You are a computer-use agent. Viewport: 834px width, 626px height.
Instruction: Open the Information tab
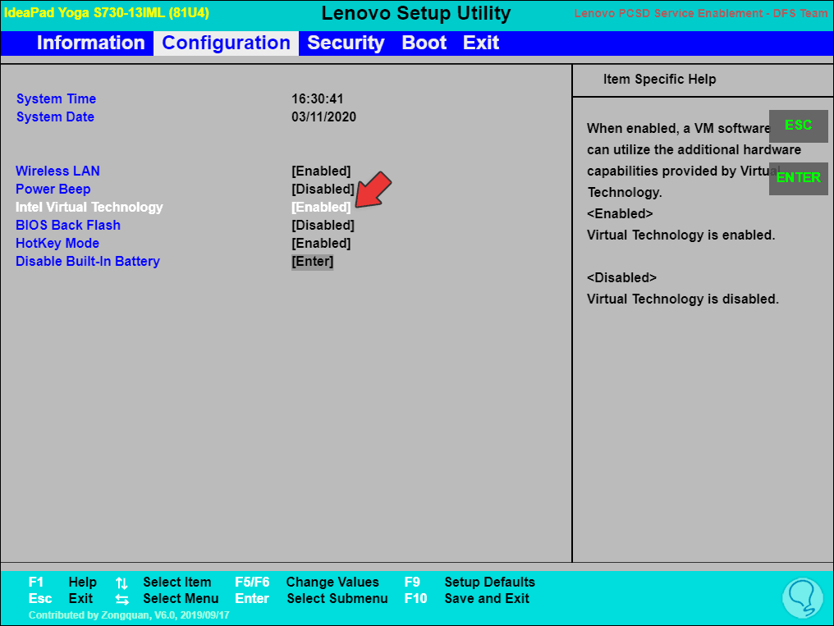tap(90, 43)
